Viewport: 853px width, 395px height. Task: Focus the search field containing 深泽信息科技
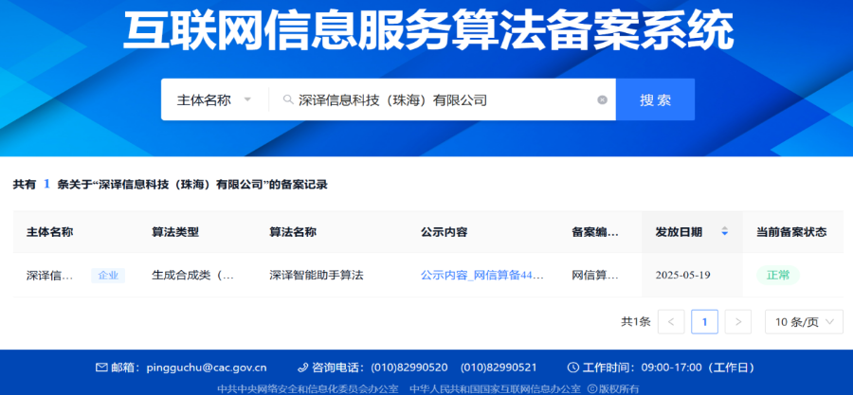[441, 99]
